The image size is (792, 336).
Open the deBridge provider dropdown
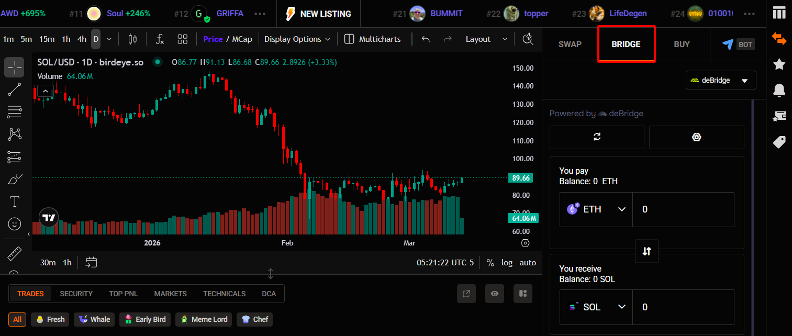721,81
